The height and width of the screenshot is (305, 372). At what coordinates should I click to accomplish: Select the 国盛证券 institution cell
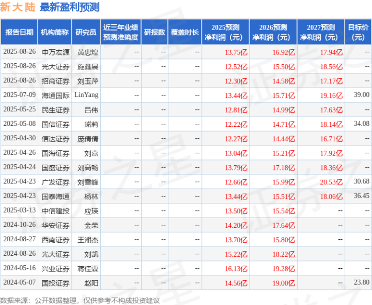tap(55, 168)
